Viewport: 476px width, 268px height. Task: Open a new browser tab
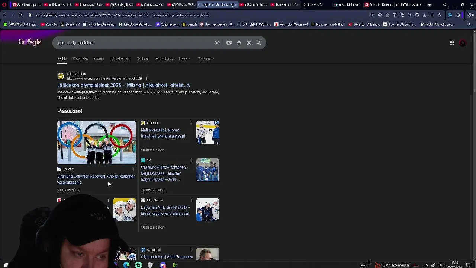coord(430,5)
